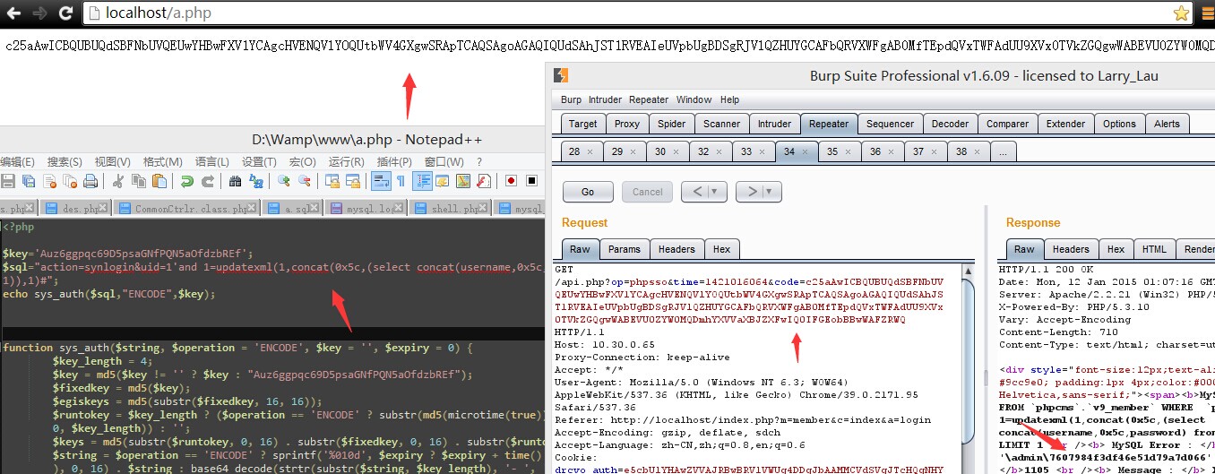Viewport: 1215px width, 474px height.
Task: Click the browser Forward arrow
Action: pyautogui.click(x=39, y=13)
